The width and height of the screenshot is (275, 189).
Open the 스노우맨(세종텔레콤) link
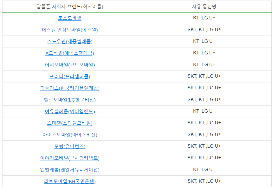[x=70, y=41]
